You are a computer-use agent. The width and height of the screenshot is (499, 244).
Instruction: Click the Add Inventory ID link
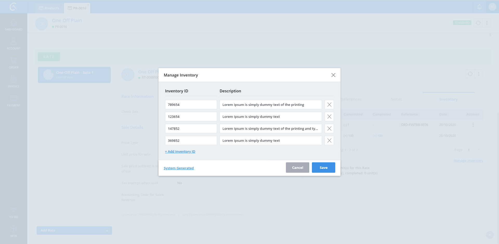pos(180,152)
